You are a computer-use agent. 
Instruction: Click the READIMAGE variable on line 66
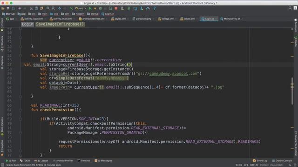click(x=50, y=105)
